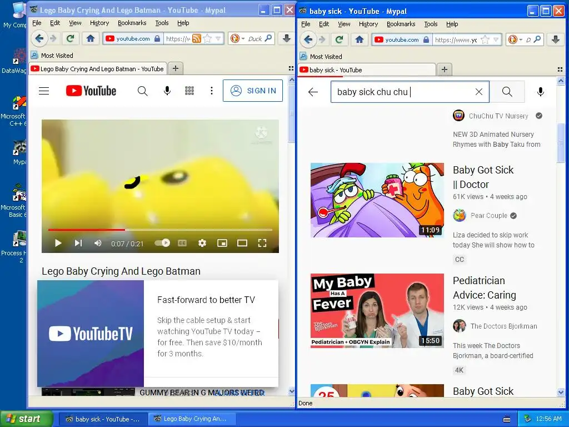Click Back arrow in right Mypal window toolbar
Viewport: 569px width, 427px height.
pyautogui.click(x=308, y=39)
